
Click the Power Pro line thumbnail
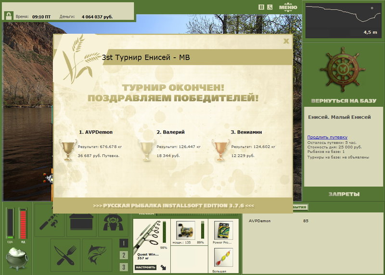coord(223,230)
